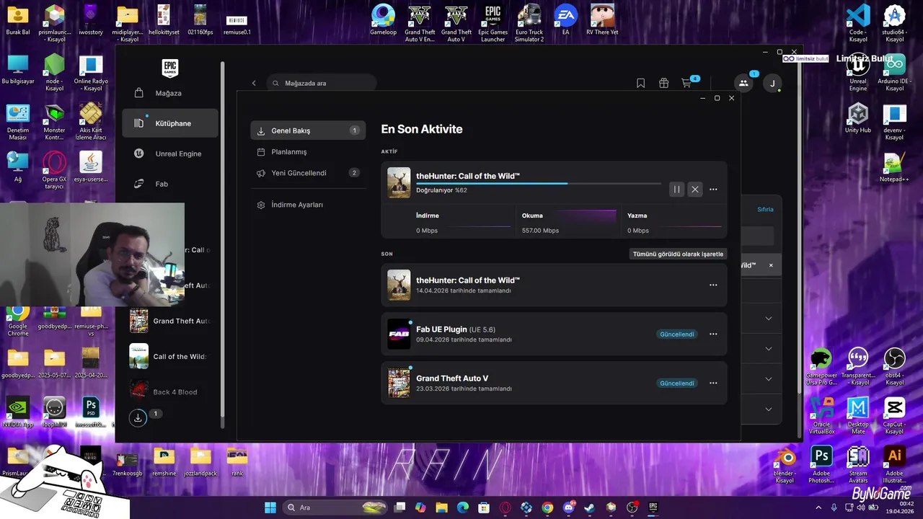Open Kütüphane in Epic sidebar

click(170, 123)
